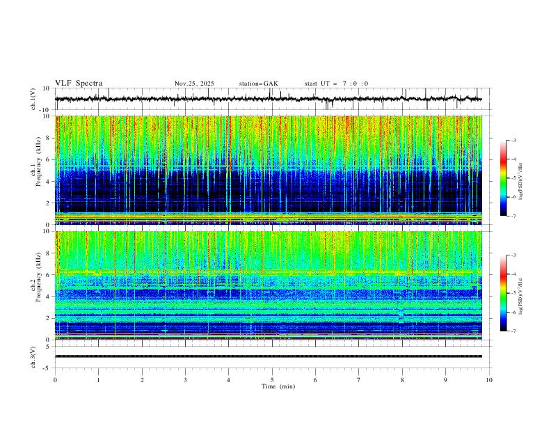Click the time axis tick label "1"
The image size is (551, 426).
[x=98, y=380]
